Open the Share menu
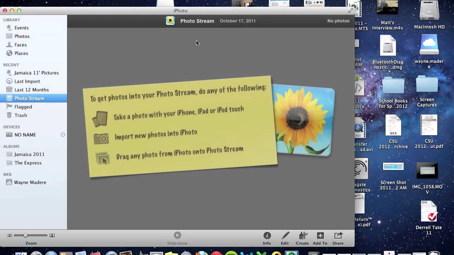Viewport: 454px width, 255px height. pyautogui.click(x=338, y=238)
